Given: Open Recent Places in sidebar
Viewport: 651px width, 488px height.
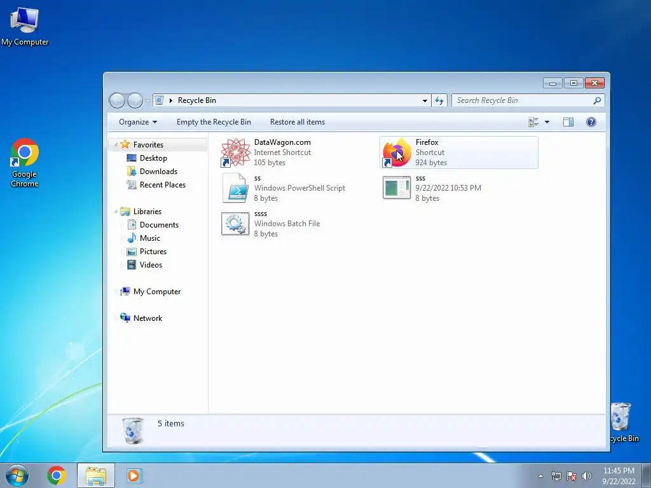Looking at the screenshot, I should click(162, 185).
